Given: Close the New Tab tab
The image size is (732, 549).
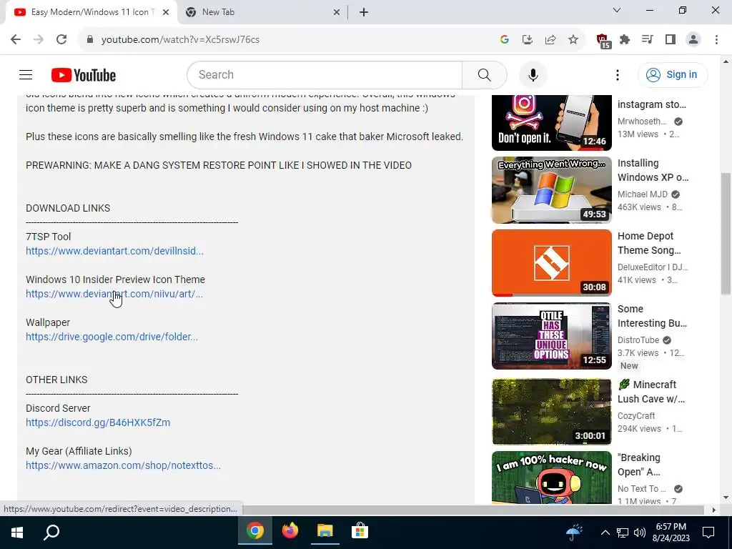Looking at the screenshot, I should pyautogui.click(x=337, y=13).
